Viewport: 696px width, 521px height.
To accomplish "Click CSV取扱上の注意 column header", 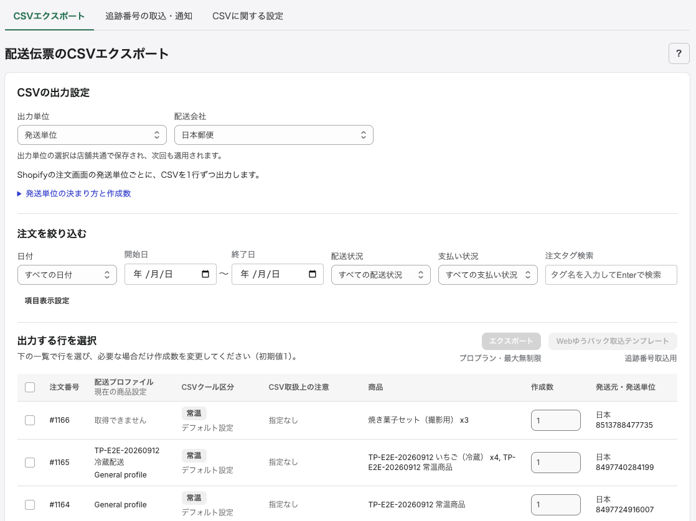I will [299, 387].
